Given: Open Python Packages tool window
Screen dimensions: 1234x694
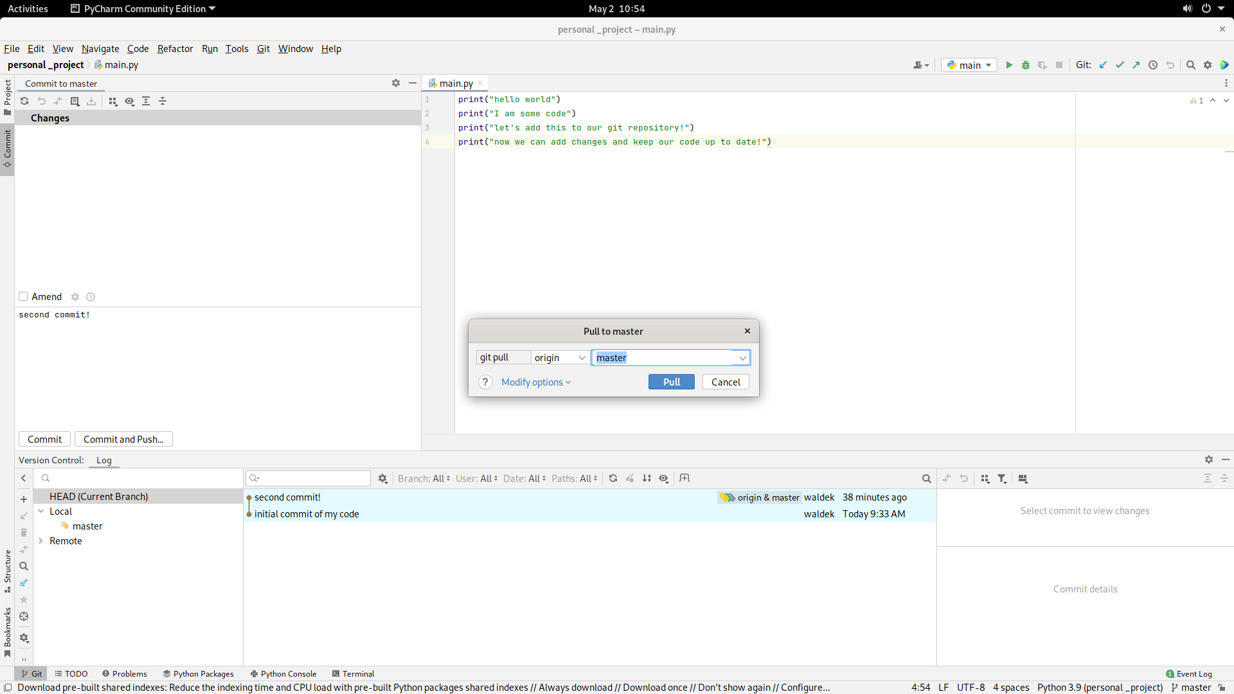Looking at the screenshot, I should (198, 673).
